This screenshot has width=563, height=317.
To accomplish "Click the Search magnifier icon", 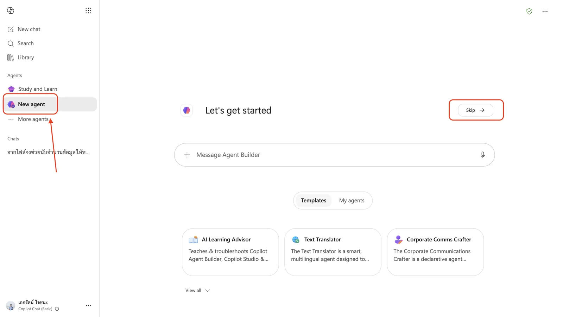I will tap(11, 43).
